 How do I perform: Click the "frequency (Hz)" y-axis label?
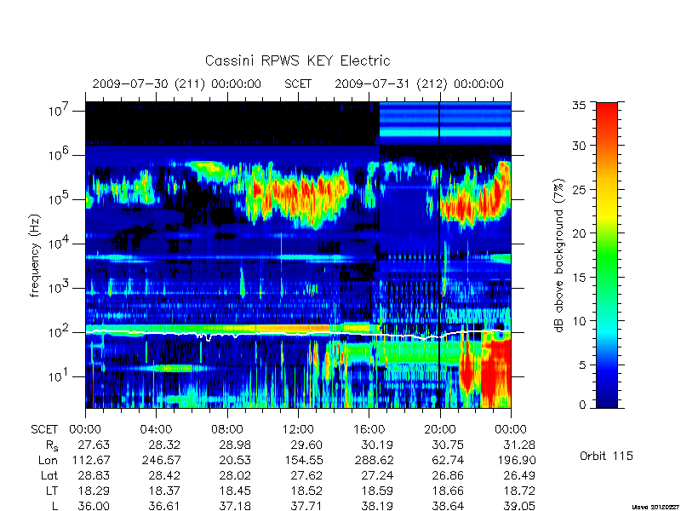tap(35, 255)
